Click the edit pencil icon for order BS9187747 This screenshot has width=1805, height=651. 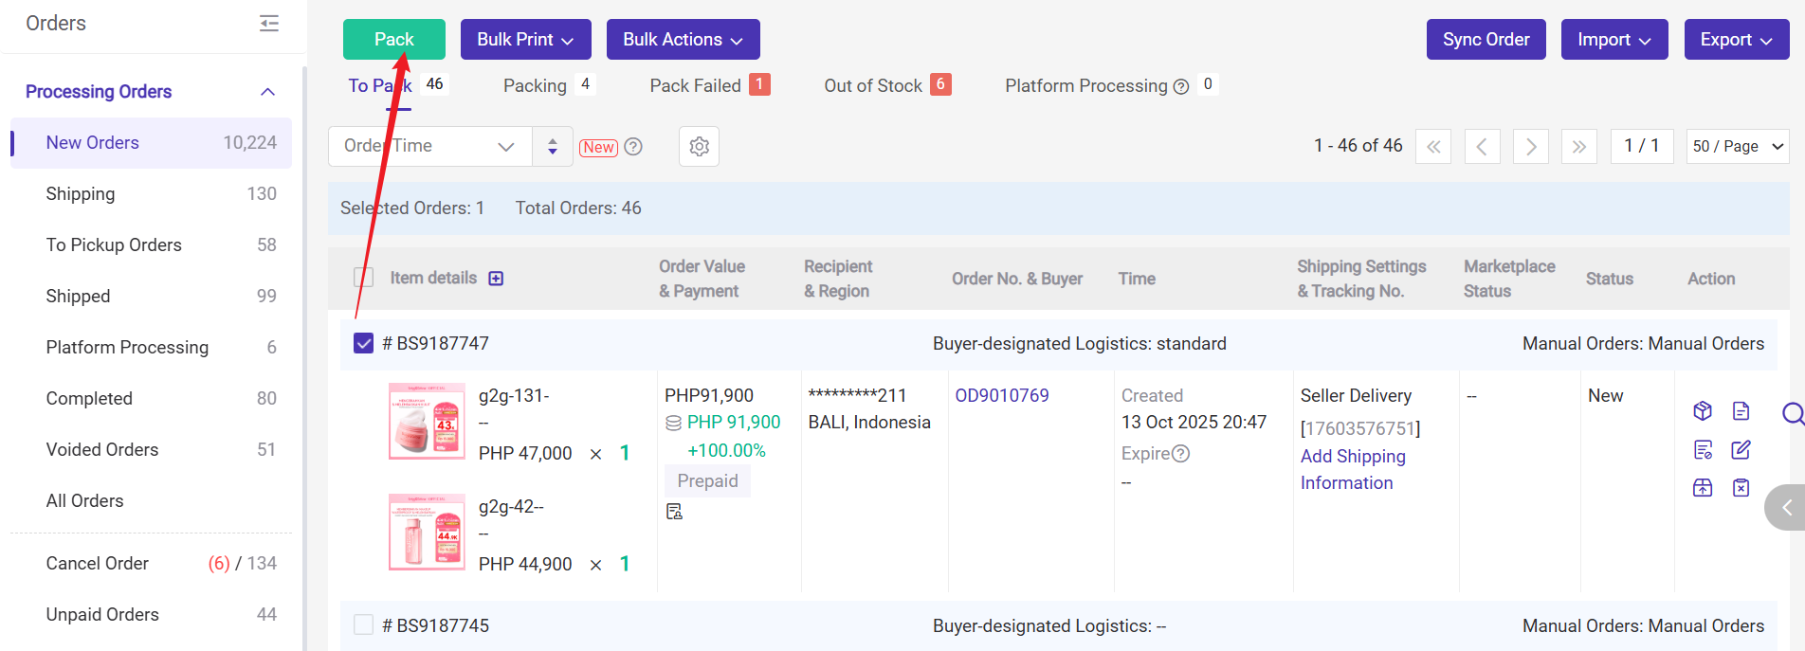tap(1741, 450)
